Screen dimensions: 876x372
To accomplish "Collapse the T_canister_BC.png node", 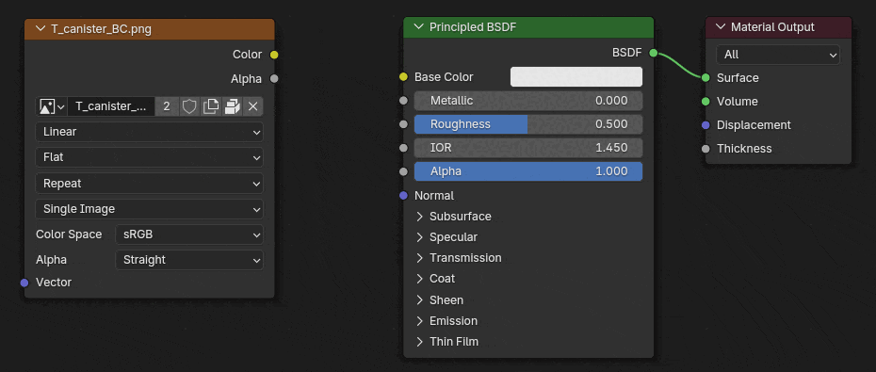I will [x=41, y=29].
